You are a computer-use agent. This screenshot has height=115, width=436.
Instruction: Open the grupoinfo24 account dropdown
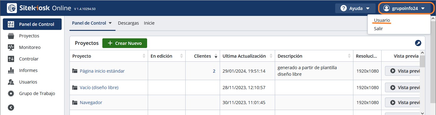(x=406, y=8)
